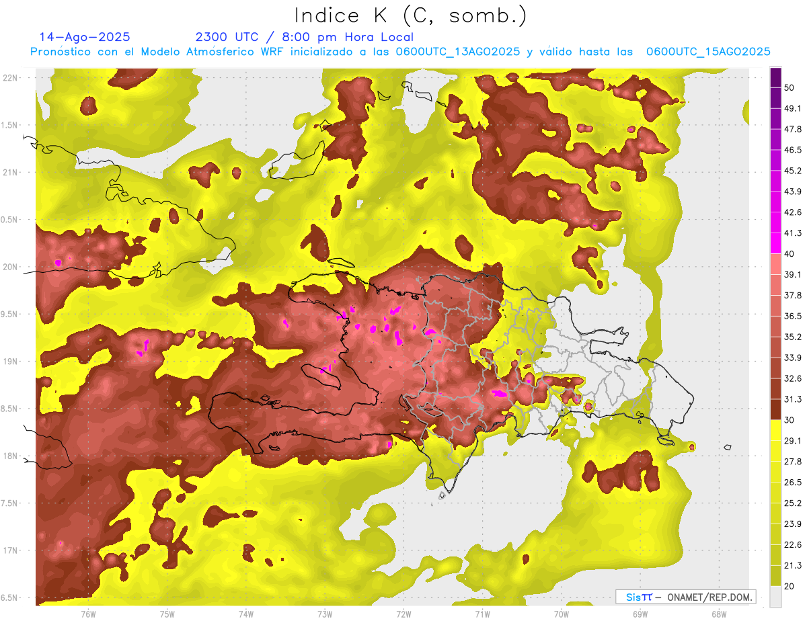The height and width of the screenshot is (623, 807).
Task: Click the time text "2300 UTC / 8:00 pm Hora Local"
Action: pyautogui.click(x=305, y=37)
